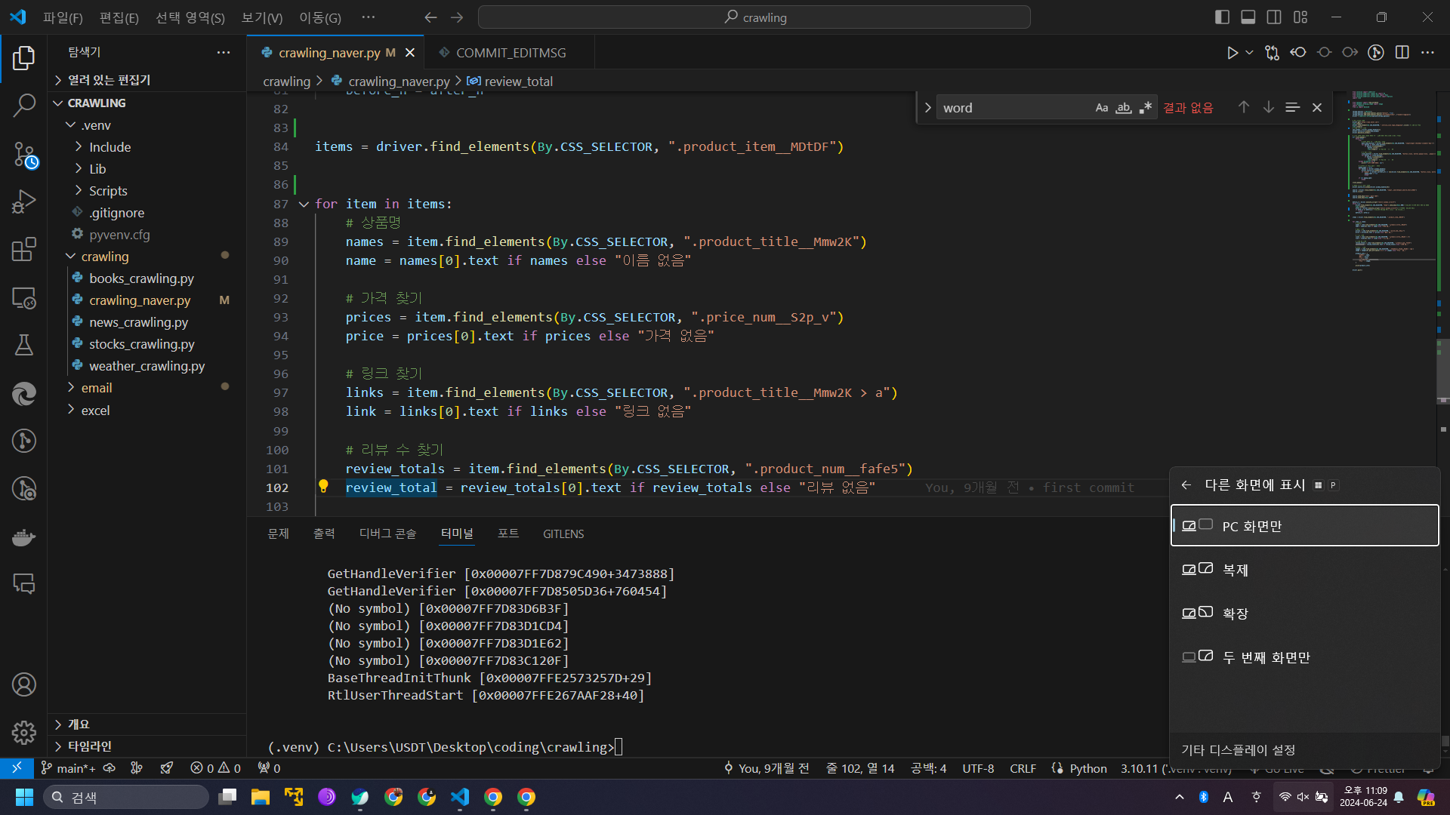This screenshot has height=815, width=1450.
Task: Open Customize Layout icon
Action: [x=1300, y=17]
